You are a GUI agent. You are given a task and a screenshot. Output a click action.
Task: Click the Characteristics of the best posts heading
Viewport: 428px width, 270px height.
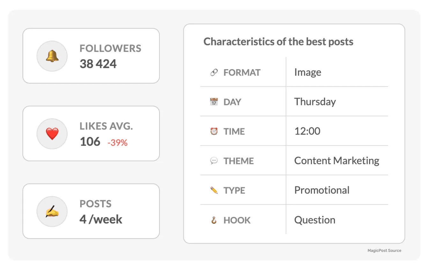coord(278,42)
